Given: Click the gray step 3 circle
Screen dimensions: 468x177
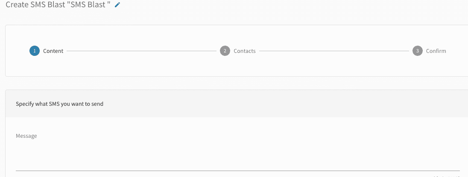Looking at the screenshot, I should [x=417, y=51].
